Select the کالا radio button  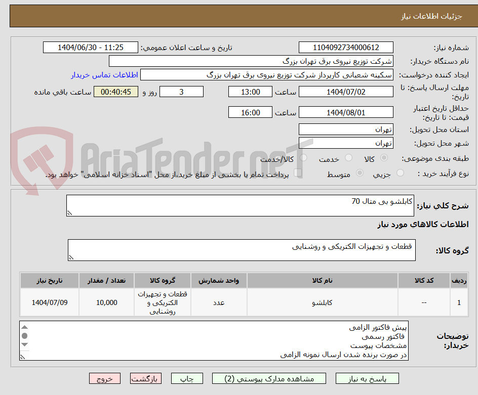pyautogui.click(x=384, y=158)
